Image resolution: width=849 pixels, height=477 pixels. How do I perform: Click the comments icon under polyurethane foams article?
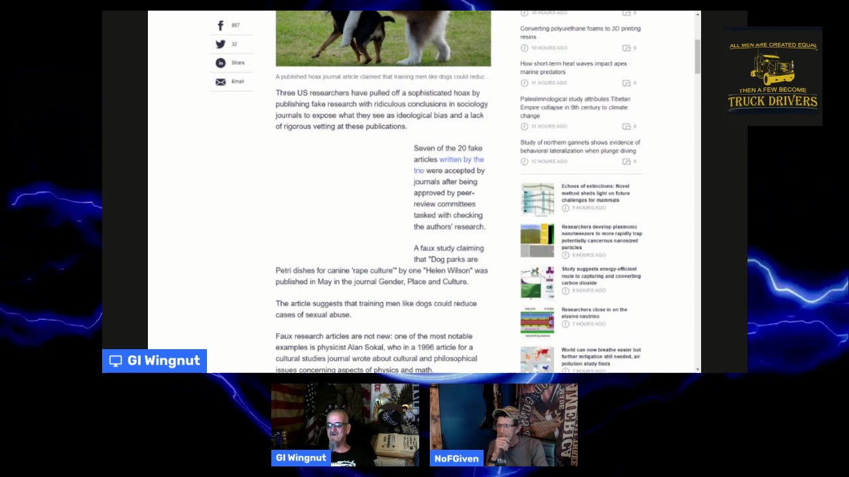click(626, 48)
